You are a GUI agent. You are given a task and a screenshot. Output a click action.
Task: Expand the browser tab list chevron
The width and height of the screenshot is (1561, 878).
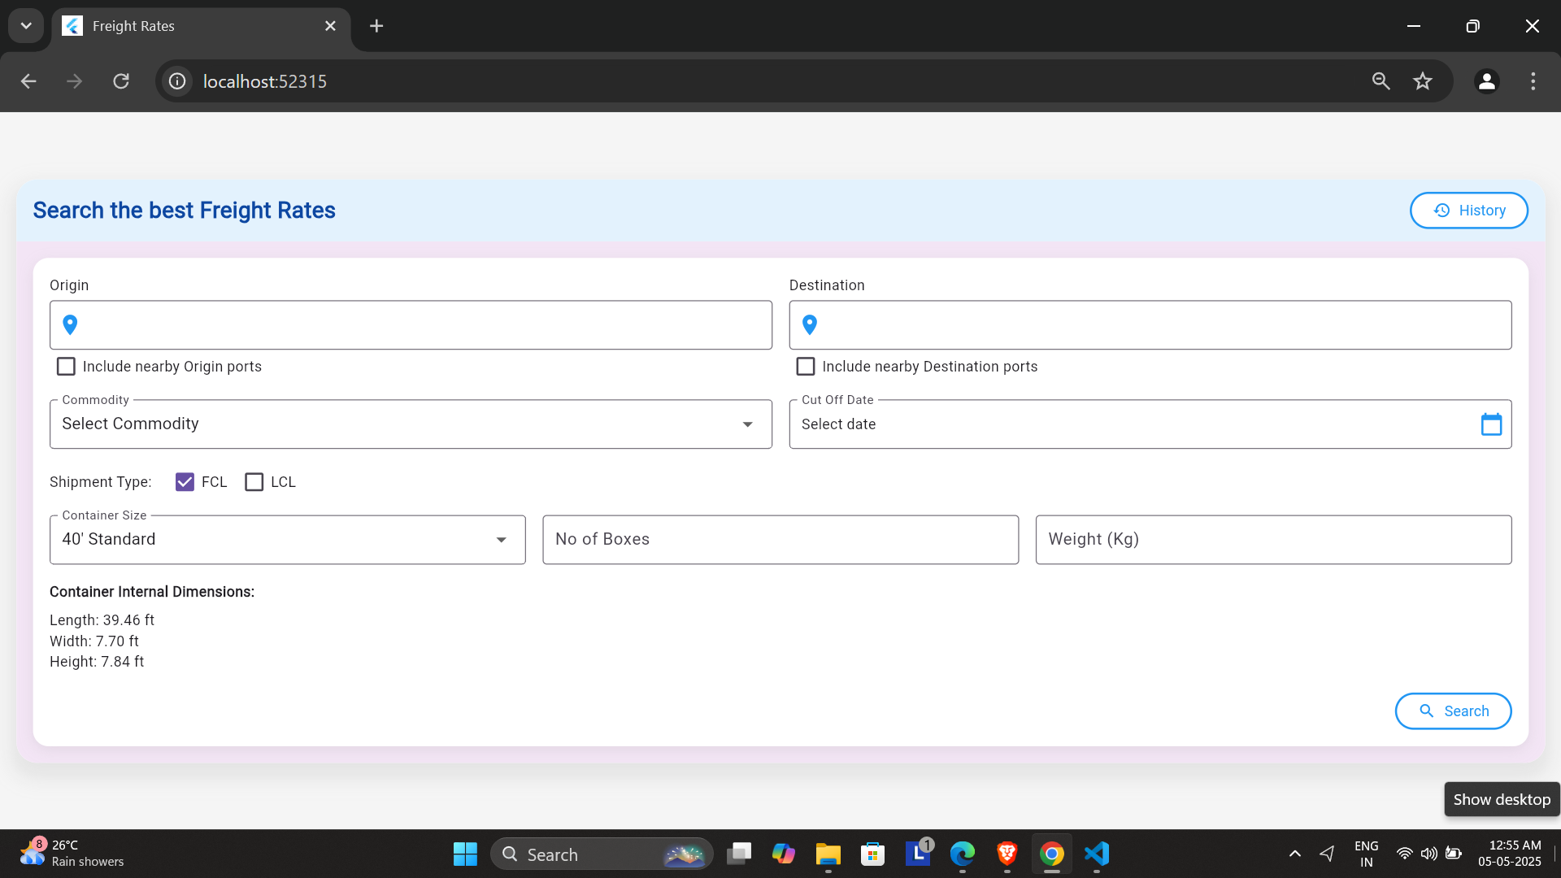tap(26, 26)
